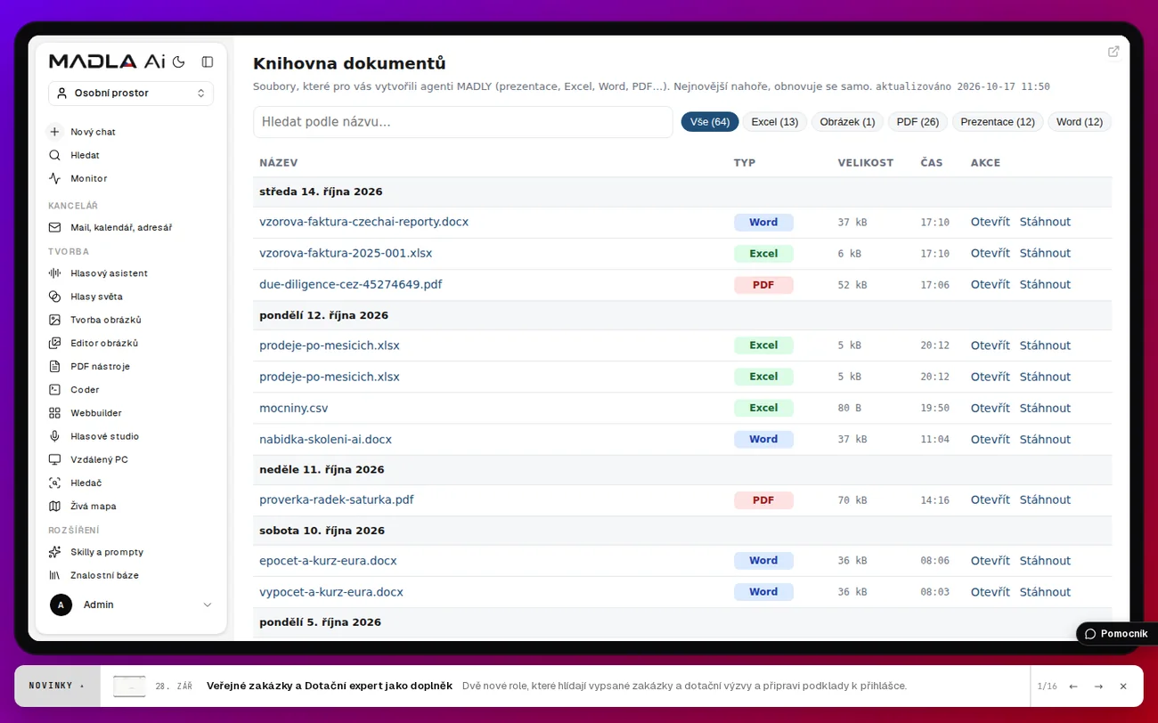Open the Hledat search icon in sidebar
The image size is (1158, 723).
click(54, 155)
